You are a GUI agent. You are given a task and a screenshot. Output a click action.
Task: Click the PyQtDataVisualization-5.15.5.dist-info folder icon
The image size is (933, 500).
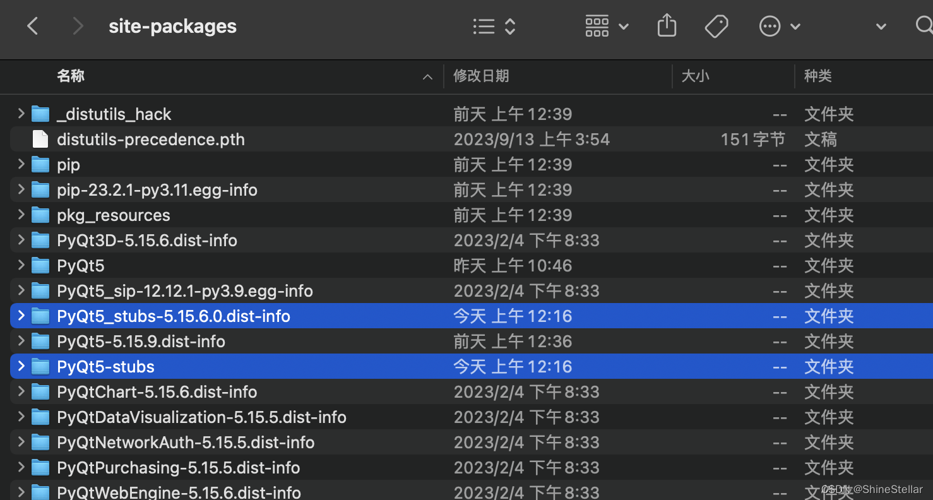click(40, 417)
